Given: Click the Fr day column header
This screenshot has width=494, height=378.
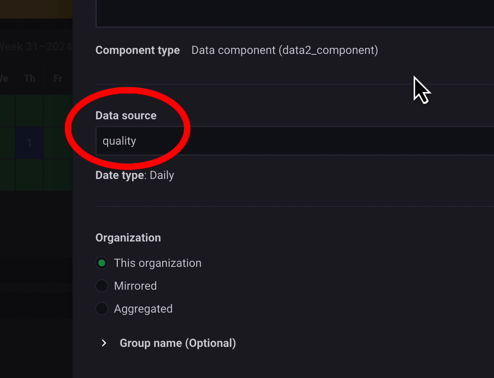Looking at the screenshot, I should click(x=58, y=79).
